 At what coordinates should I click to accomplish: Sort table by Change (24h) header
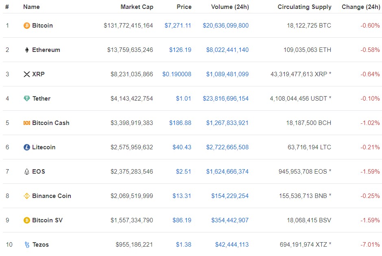pos(361,7)
